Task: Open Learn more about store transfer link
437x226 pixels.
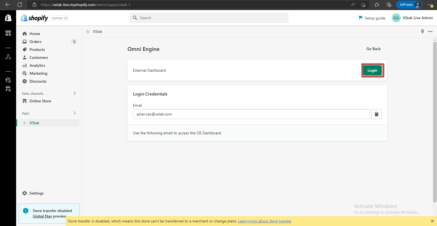Action: tap(265, 221)
